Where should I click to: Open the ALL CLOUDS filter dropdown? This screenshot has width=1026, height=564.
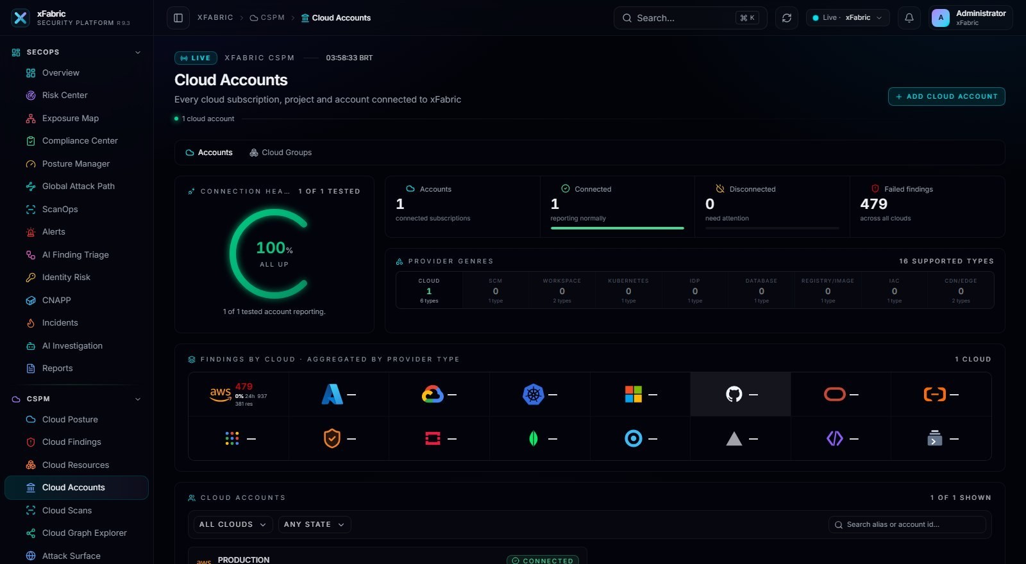pyautogui.click(x=233, y=524)
